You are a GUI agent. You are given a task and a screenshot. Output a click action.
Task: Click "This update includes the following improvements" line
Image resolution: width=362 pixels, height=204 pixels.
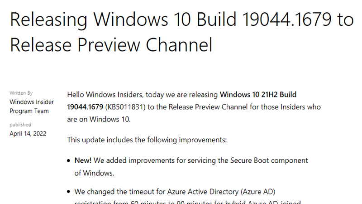147,140
